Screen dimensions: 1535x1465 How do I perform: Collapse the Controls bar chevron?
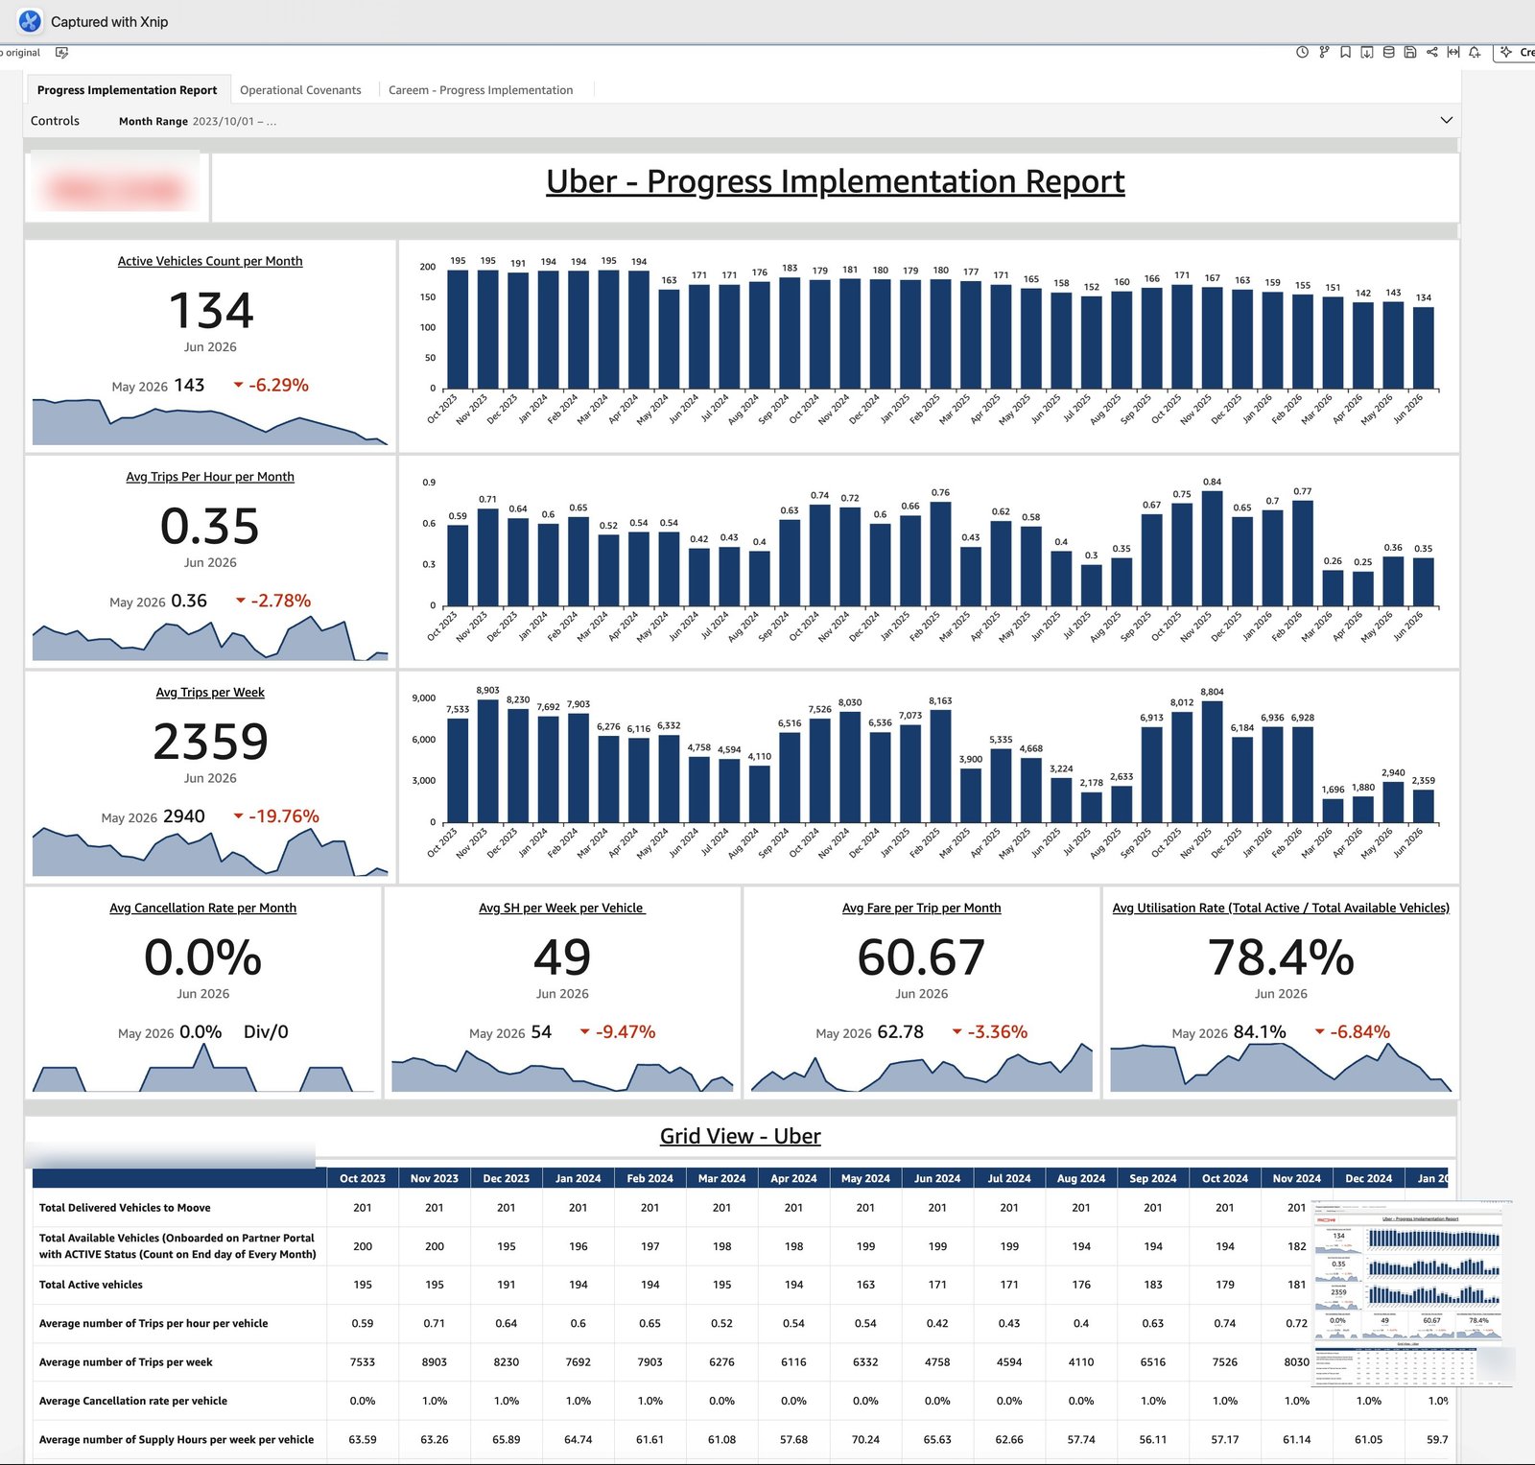[1447, 120]
